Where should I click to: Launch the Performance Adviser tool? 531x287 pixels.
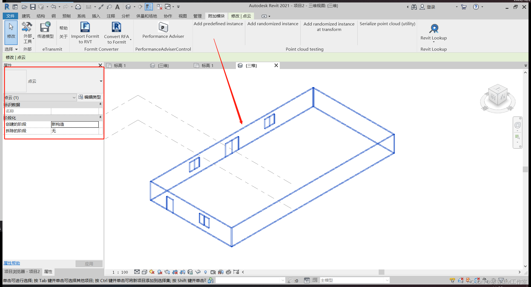tap(163, 31)
